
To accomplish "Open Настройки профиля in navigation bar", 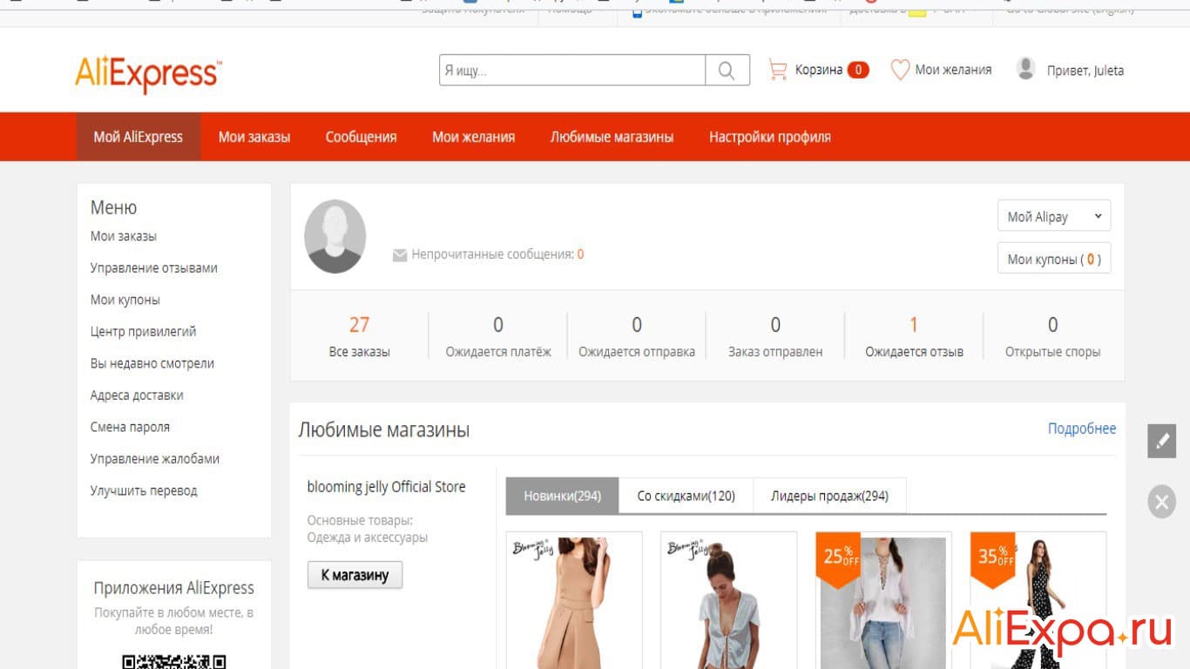I will click(x=770, y=137).
